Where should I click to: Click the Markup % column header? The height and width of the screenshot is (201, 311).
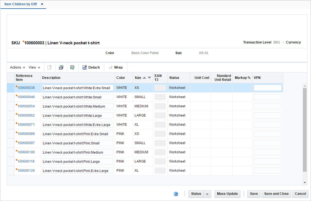coord(242,78)
